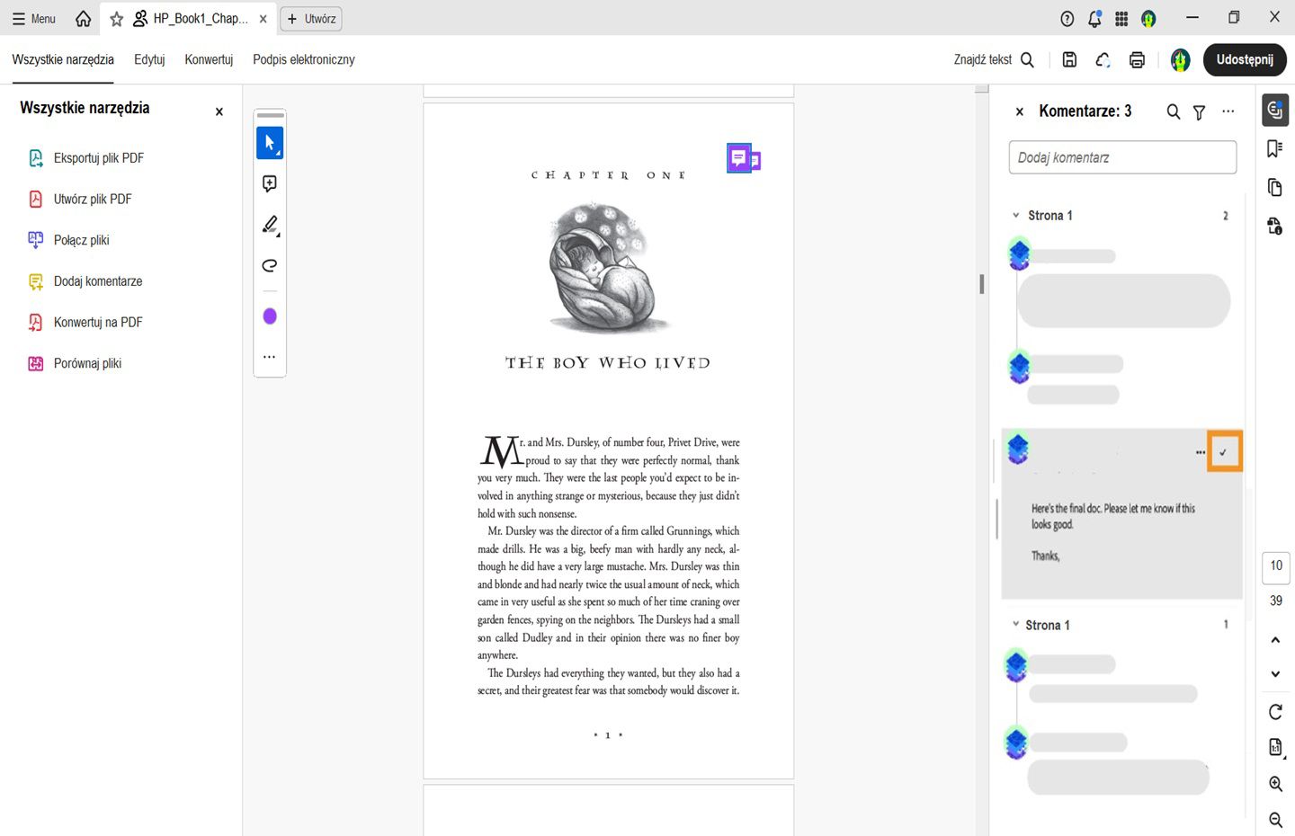Choose Połącz pliki tool
Image resolution: width=1295 pixels, height=836 pixels.
coord(69,240)
